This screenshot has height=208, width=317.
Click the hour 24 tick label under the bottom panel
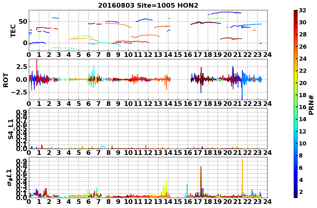click(x=267, y=202)
